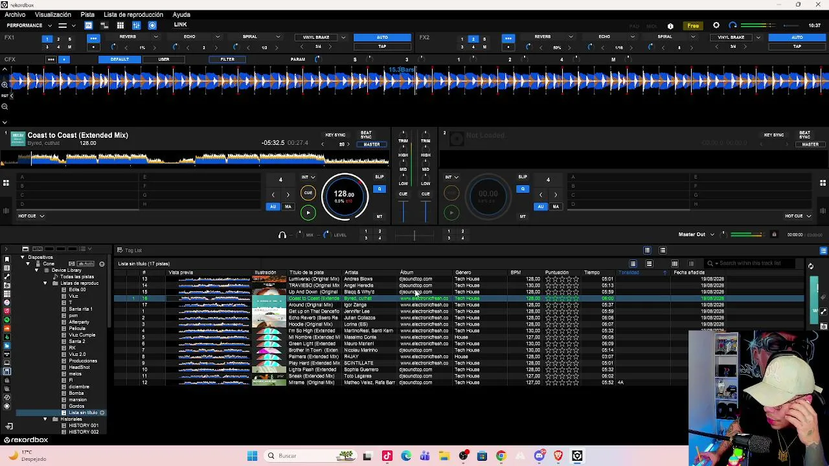Screen dimensions: 829x466
Task: Open the Spotify source in the browser sidebar
Action: pos(7,320)
